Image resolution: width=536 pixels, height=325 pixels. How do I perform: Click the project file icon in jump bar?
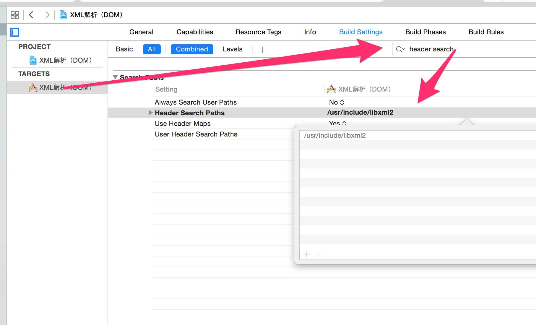point(63,15)
